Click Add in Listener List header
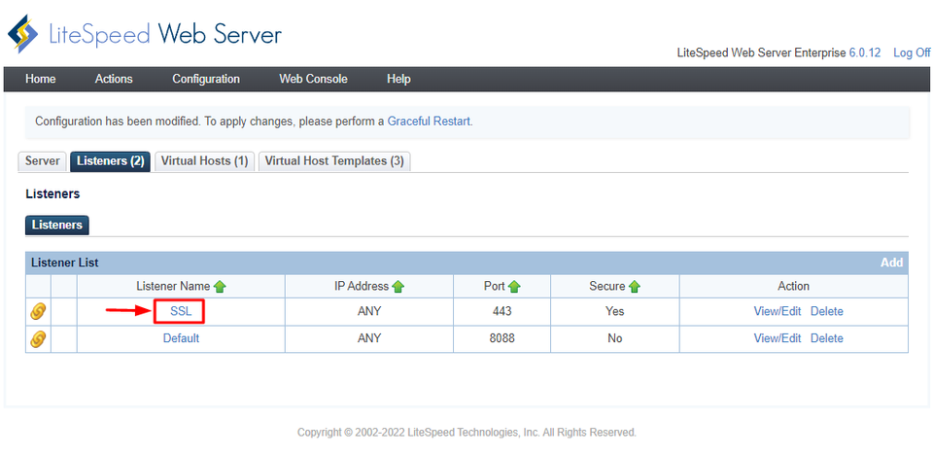 coord(891,262)
